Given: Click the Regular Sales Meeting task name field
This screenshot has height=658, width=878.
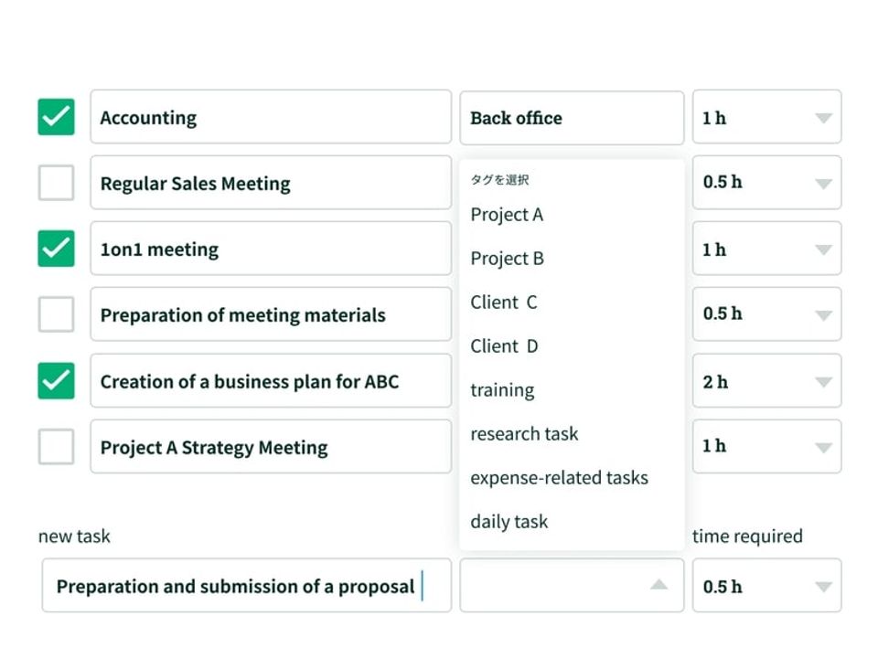Looking at the screenshot, I should tap(270, 183).
